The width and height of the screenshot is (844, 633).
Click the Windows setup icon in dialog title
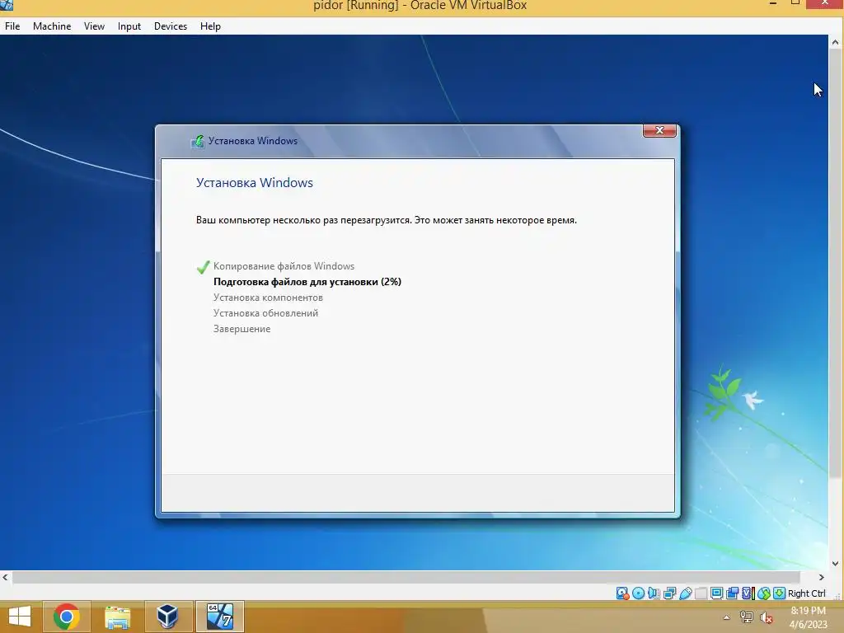pos(198,141)
